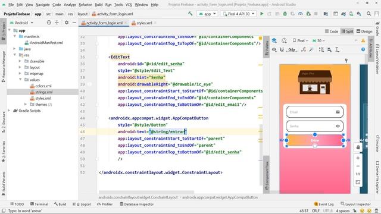This screenshot has height=214, width=381.
Task: Open guidelines tool icon in design toolbar
Action: (338, 50)
